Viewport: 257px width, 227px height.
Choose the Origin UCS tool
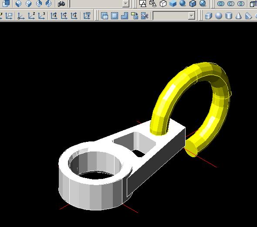[x=21, y=16]
